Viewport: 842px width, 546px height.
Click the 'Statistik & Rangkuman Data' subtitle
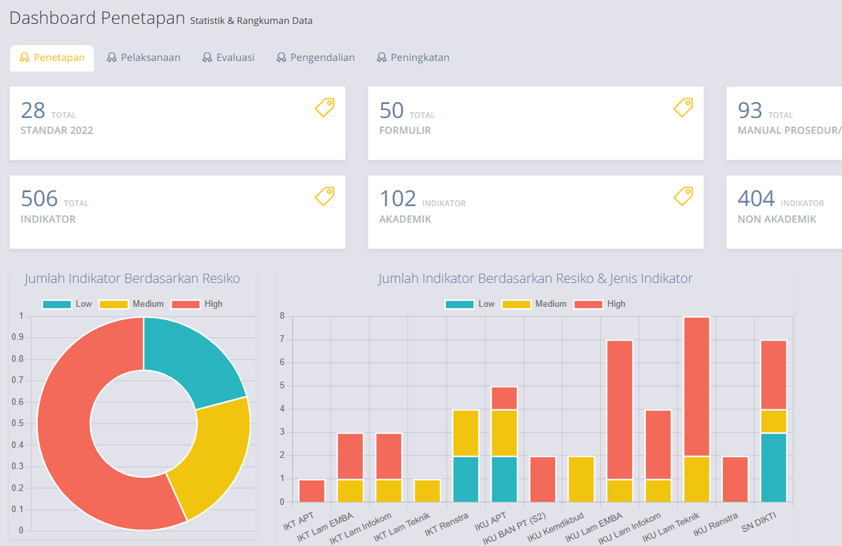251,21
